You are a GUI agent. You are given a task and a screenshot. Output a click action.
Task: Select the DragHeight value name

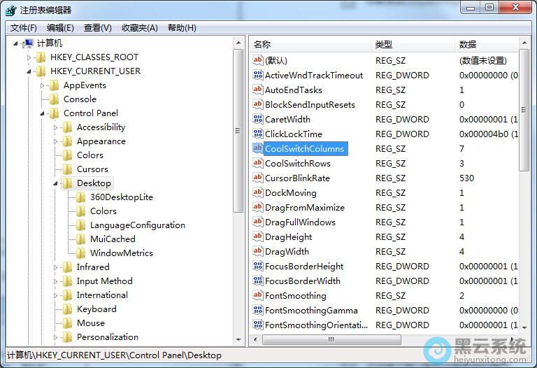(288, 237)
